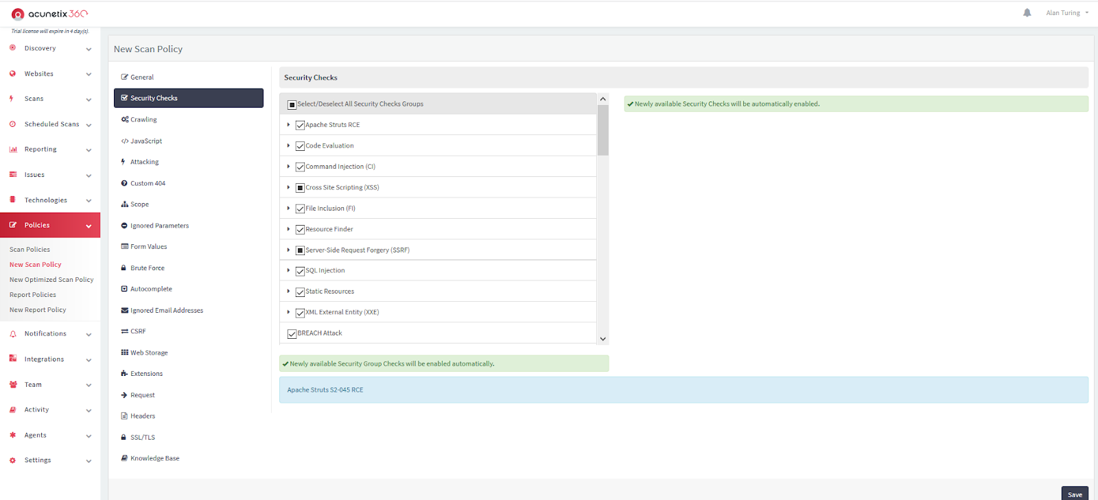Image resolution: width=1098 pixels, height=500 pixels.
Task: Click the Activity icon in sidebar
Action: (12, 409)
